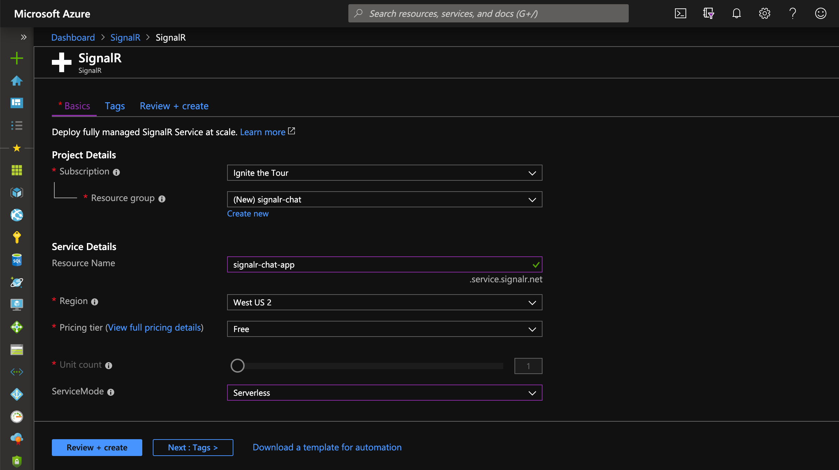Switch to the Review + create tab
Image resolution: width=839 pixels, height=470 pixels.
tap(174, 106)
